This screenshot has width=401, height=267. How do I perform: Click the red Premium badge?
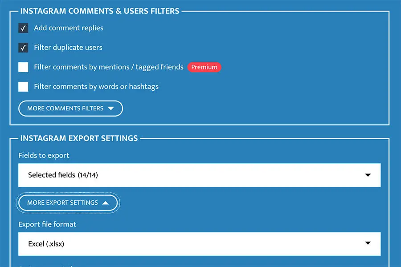pyautogui.click(x=205, y=67)
